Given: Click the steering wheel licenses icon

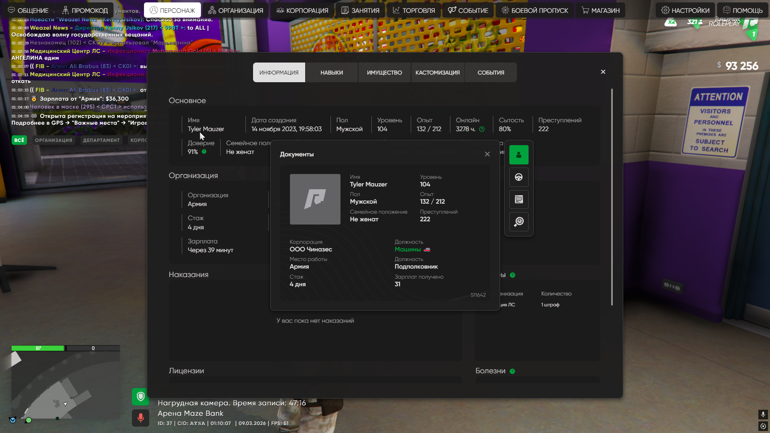Looking at the screenshot, I should (519, 177).
